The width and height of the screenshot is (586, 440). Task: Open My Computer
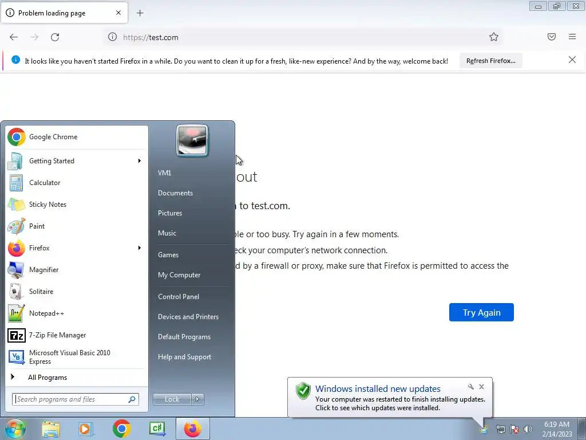pos(179,275)
